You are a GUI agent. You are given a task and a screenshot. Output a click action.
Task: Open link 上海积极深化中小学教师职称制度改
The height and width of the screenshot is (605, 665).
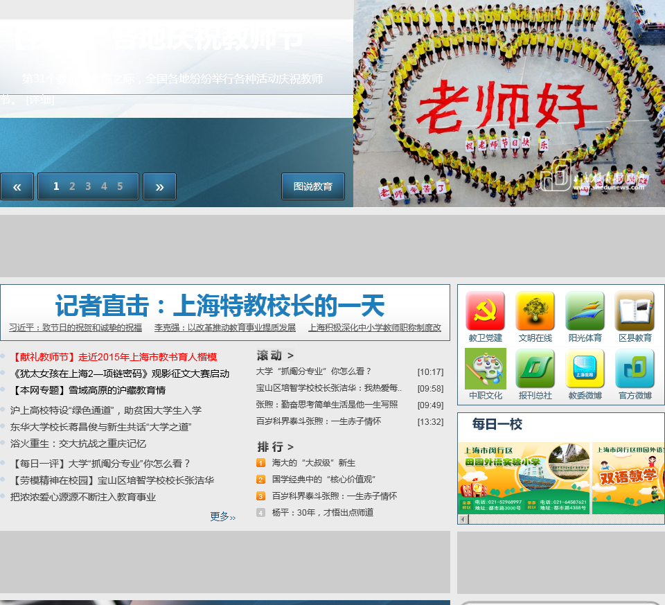tap(375, 328)
